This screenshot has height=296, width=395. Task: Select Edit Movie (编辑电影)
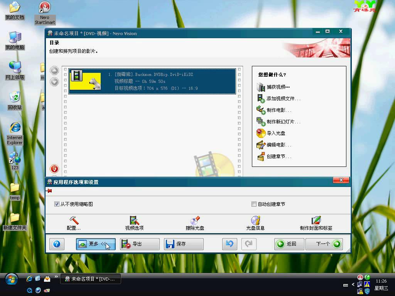coord(274,145)
